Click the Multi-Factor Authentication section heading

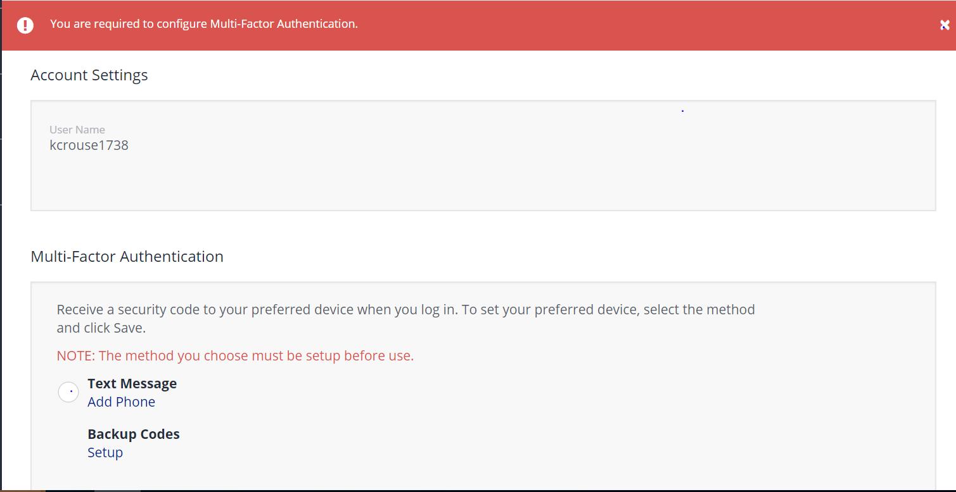coord(127,257)
